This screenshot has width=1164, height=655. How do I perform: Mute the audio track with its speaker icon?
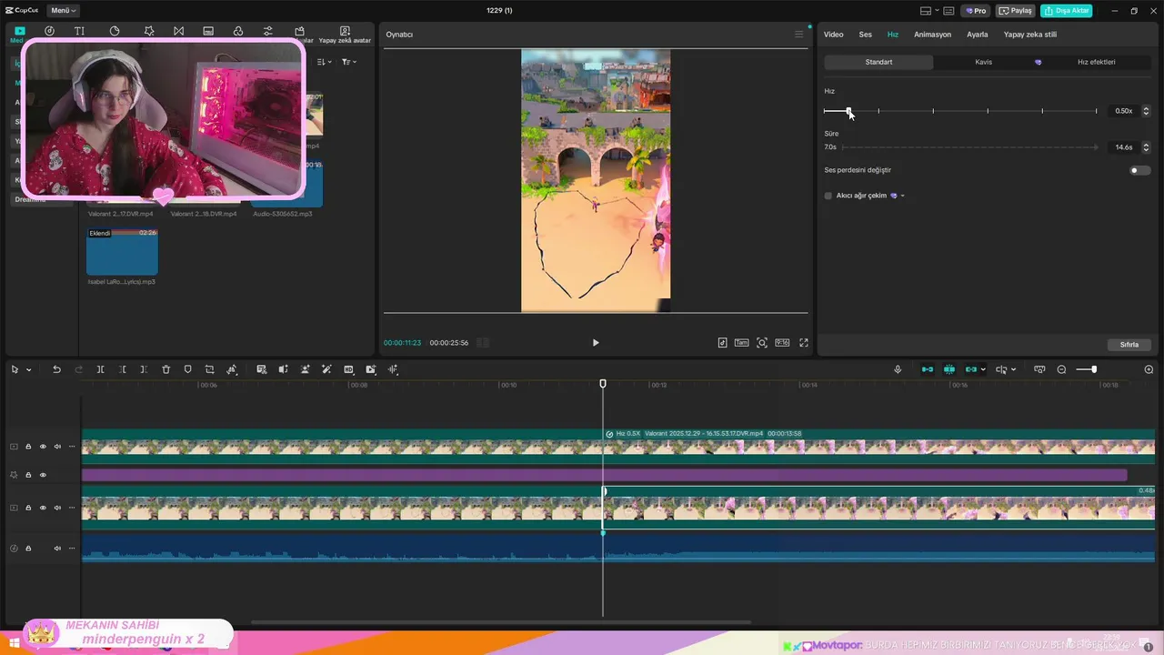[x=57, y=549]
